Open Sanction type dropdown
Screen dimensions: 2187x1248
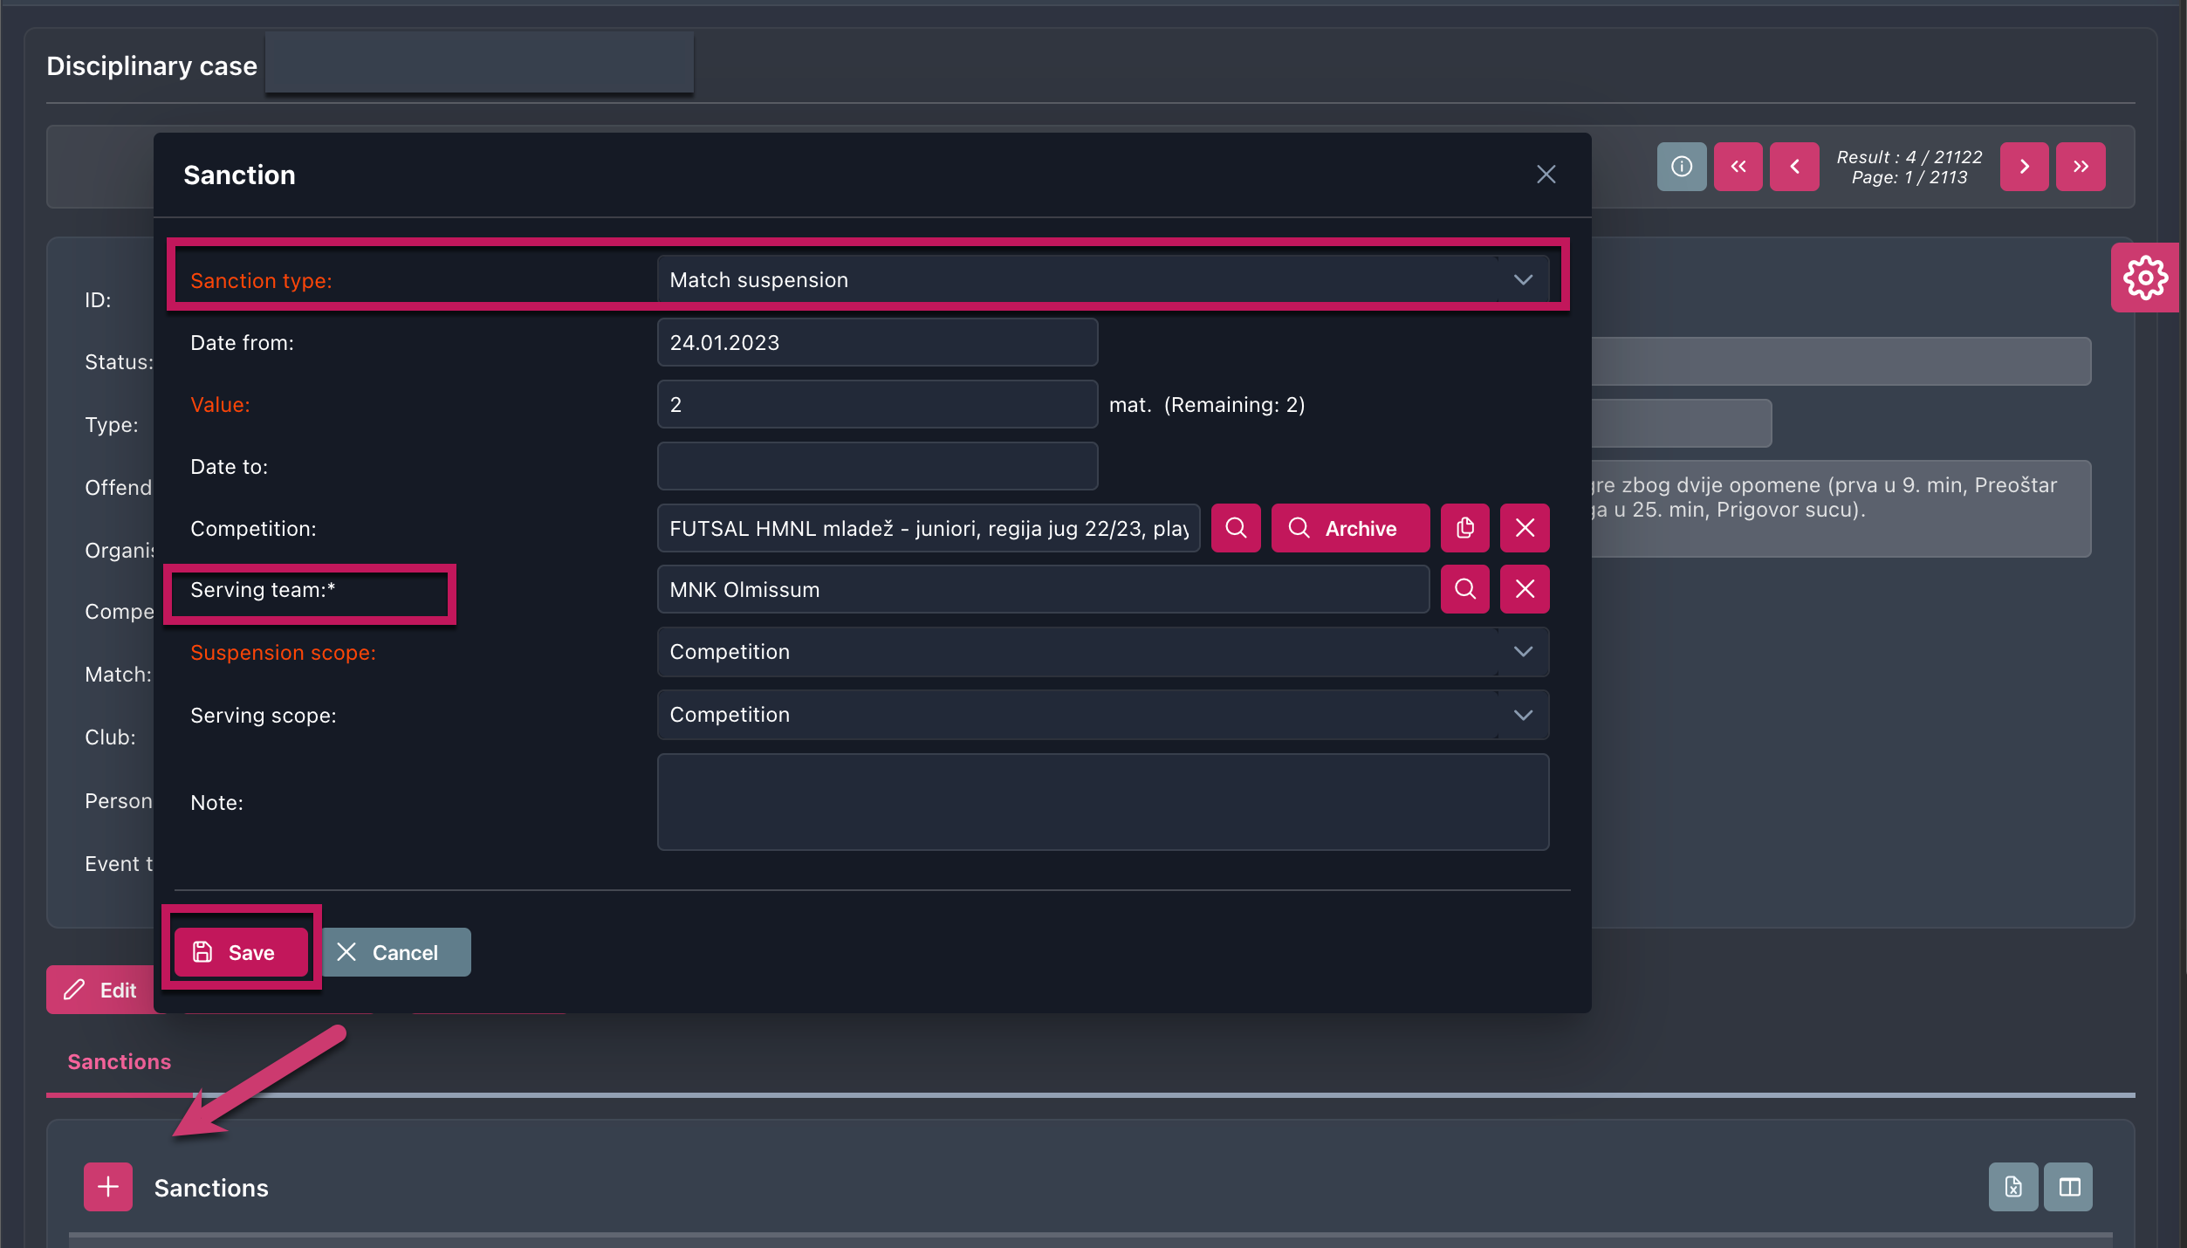1102,280
